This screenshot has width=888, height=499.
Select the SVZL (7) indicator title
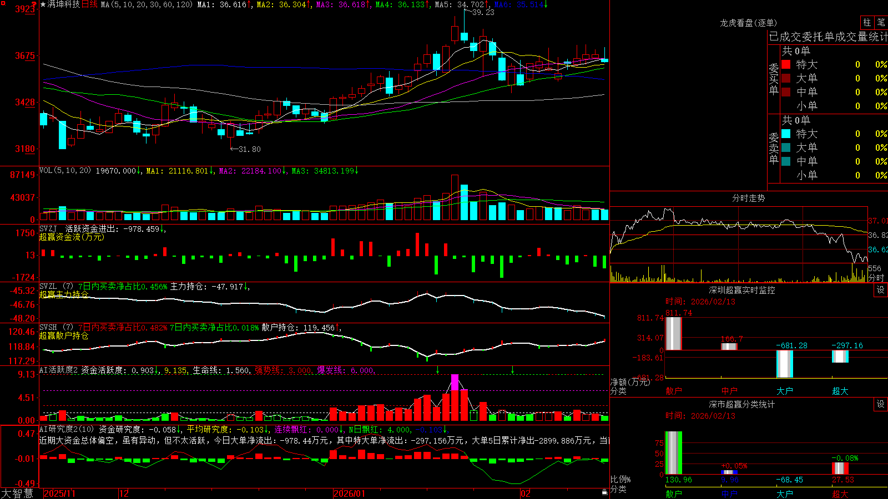[x=57, y=287]
